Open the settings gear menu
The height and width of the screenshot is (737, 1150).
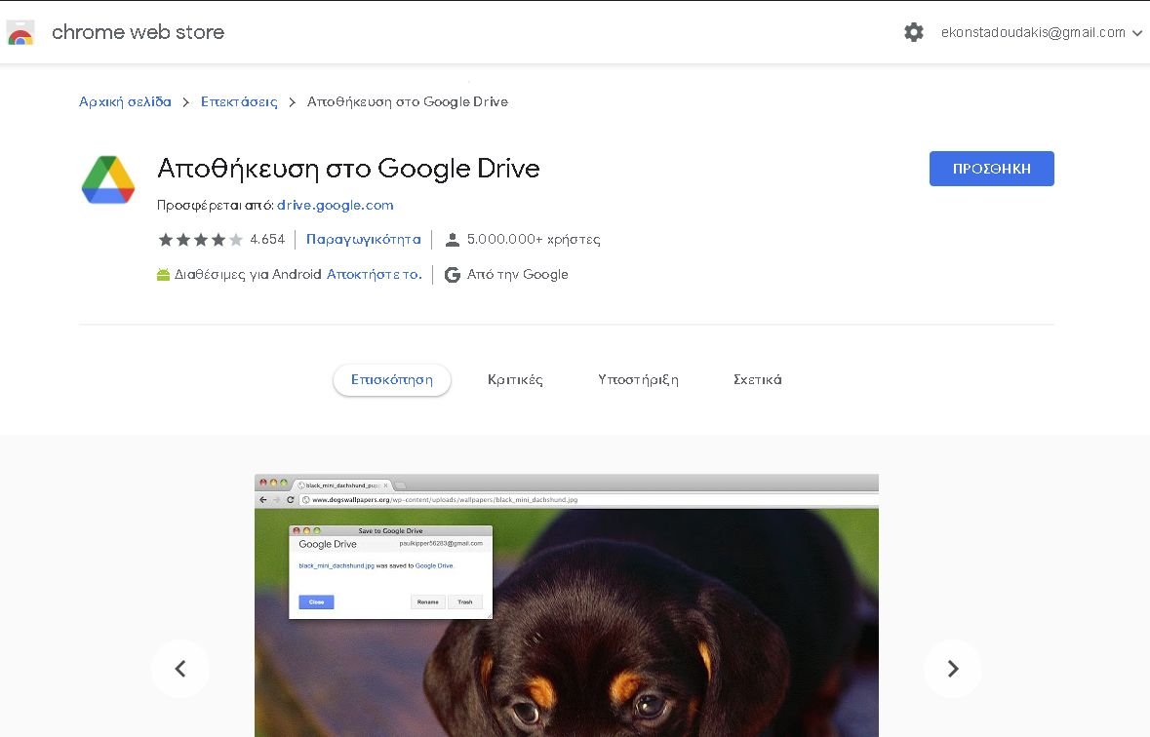click(x=913, y=31)
